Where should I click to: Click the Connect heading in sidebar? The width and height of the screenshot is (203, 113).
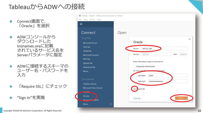88,33
